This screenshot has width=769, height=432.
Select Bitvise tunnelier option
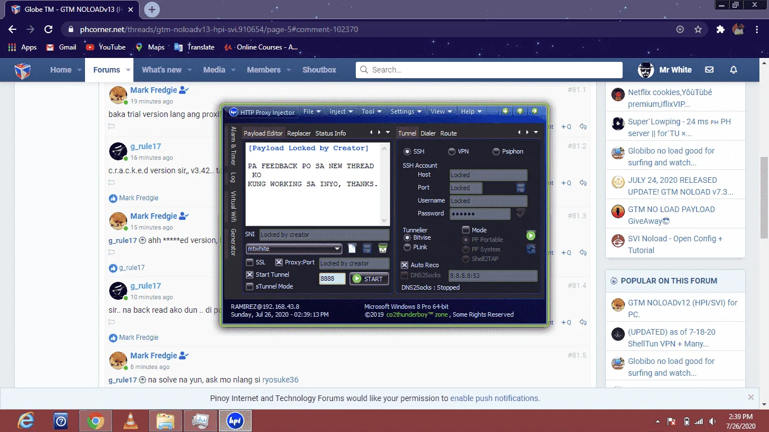408,238
